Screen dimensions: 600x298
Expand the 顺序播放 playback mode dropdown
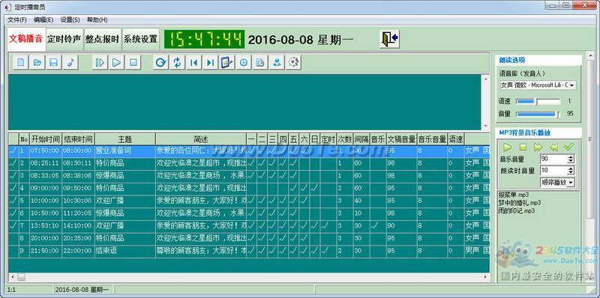point(557,183)
